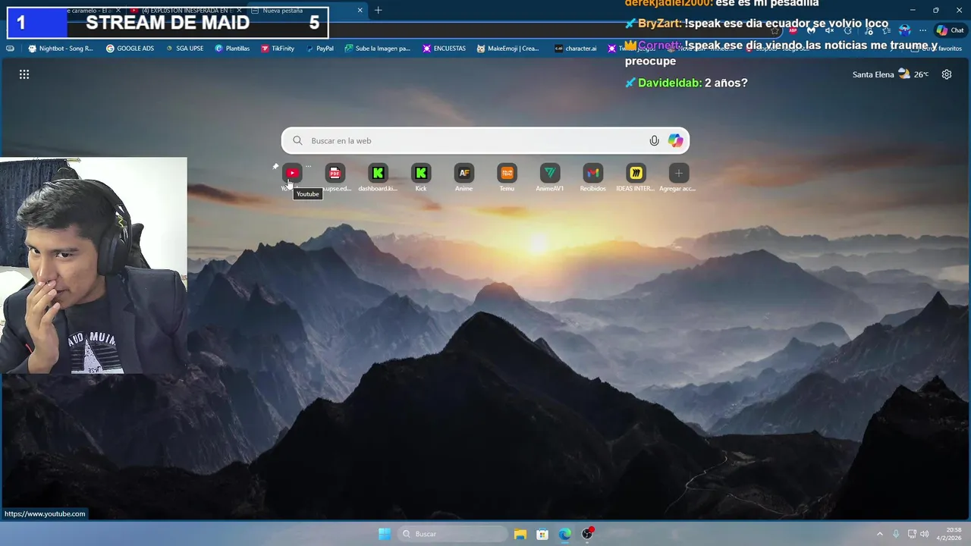Open the apps grid launcher

(24, 74)
